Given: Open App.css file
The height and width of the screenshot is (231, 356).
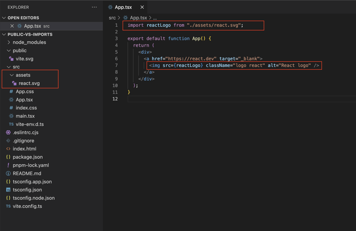Looking at the screenshot, I should click(25, 92).
